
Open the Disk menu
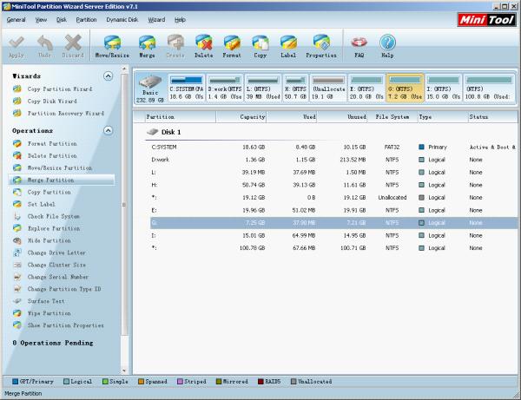[62, 20]
